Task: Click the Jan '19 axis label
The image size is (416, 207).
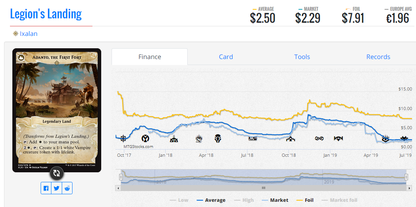Action: coord(330,155)
